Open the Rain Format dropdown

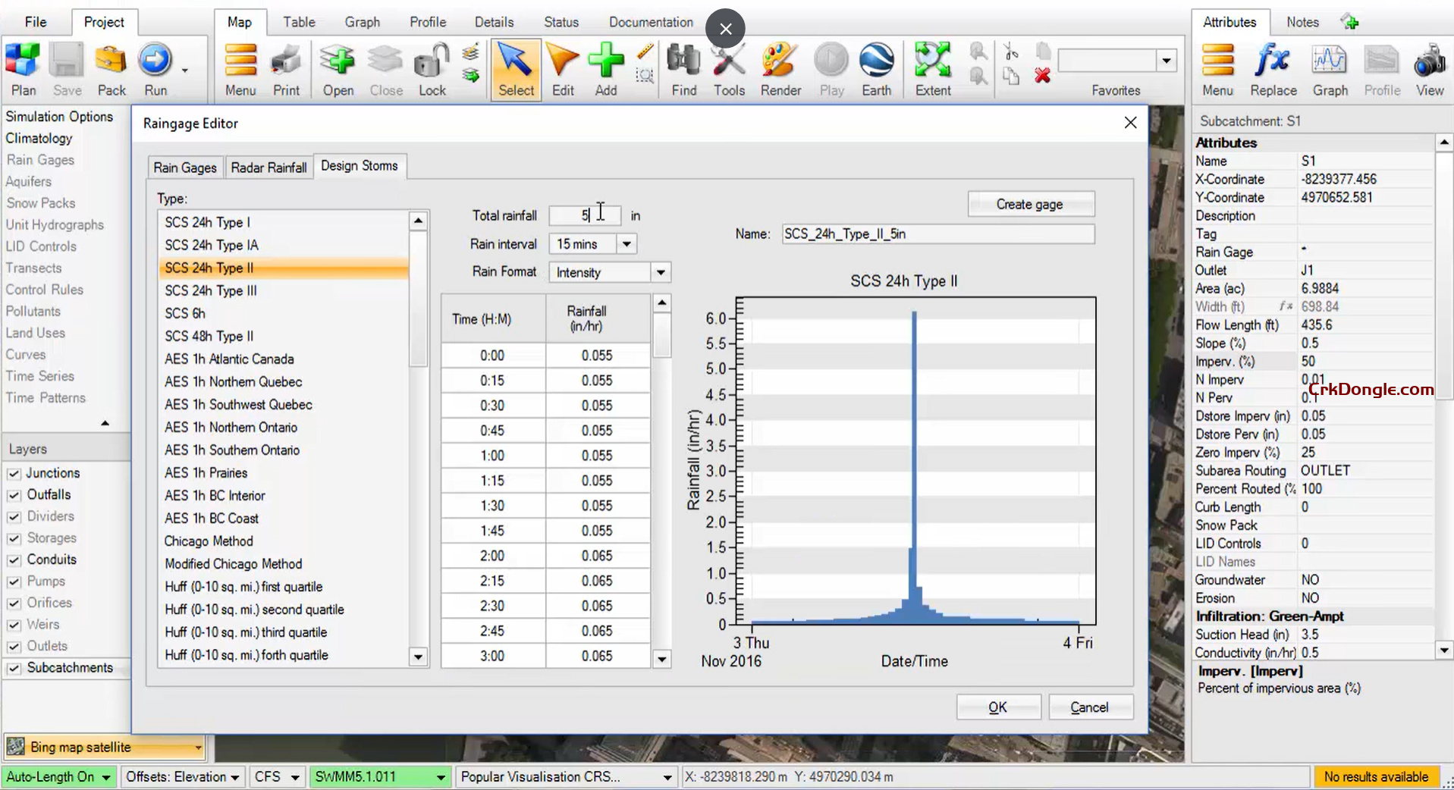[x=659, y=272]
